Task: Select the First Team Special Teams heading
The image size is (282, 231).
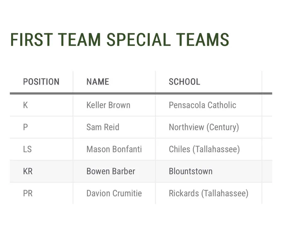Action: (x=119, y=40)
